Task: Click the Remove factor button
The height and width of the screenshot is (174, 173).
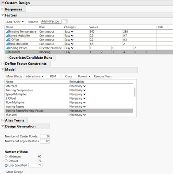Action: coord(33,22)
